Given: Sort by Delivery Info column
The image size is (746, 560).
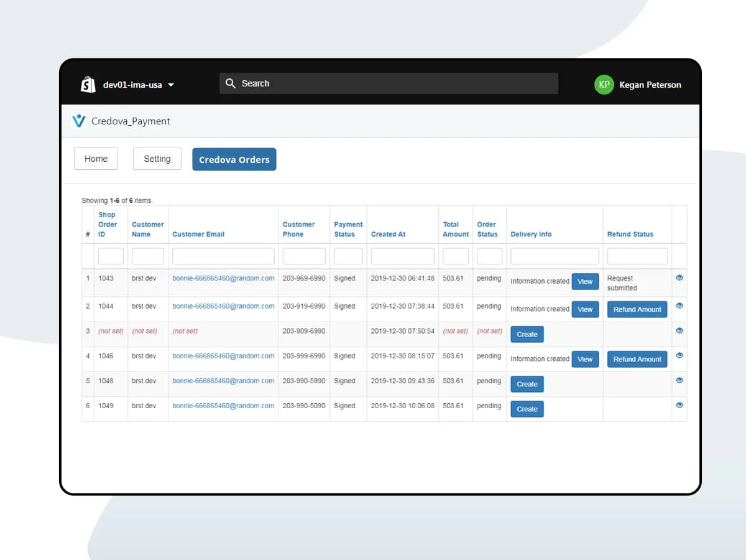Looking at the screenshot, I should tap(531, 234).
